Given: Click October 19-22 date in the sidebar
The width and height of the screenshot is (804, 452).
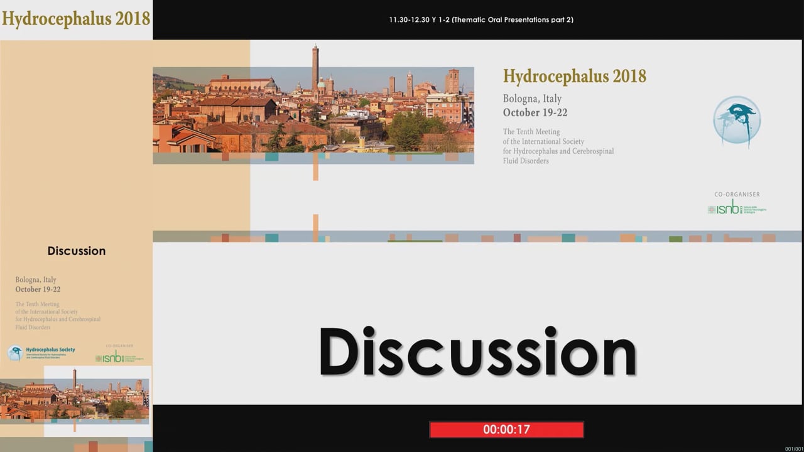Looking at the screenshot, I should coord(38,289).
